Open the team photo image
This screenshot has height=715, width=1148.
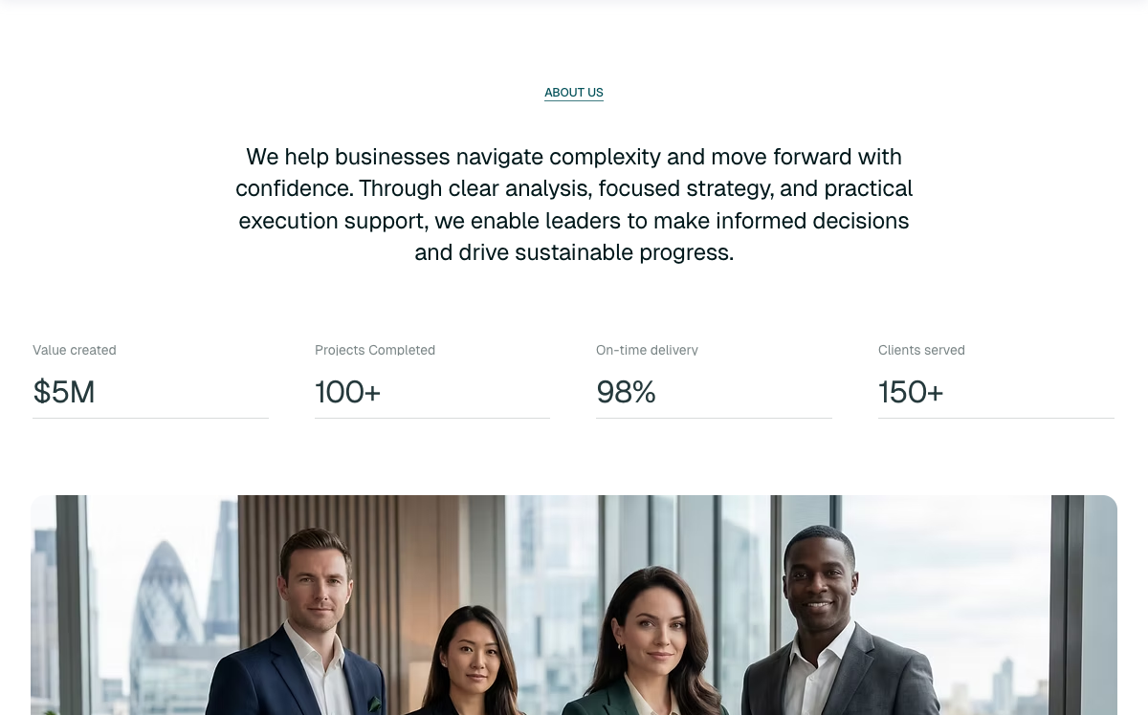point(574,605)
